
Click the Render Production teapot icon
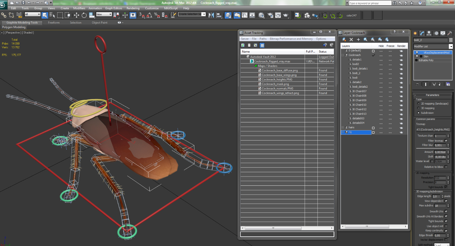pos(286,15)
